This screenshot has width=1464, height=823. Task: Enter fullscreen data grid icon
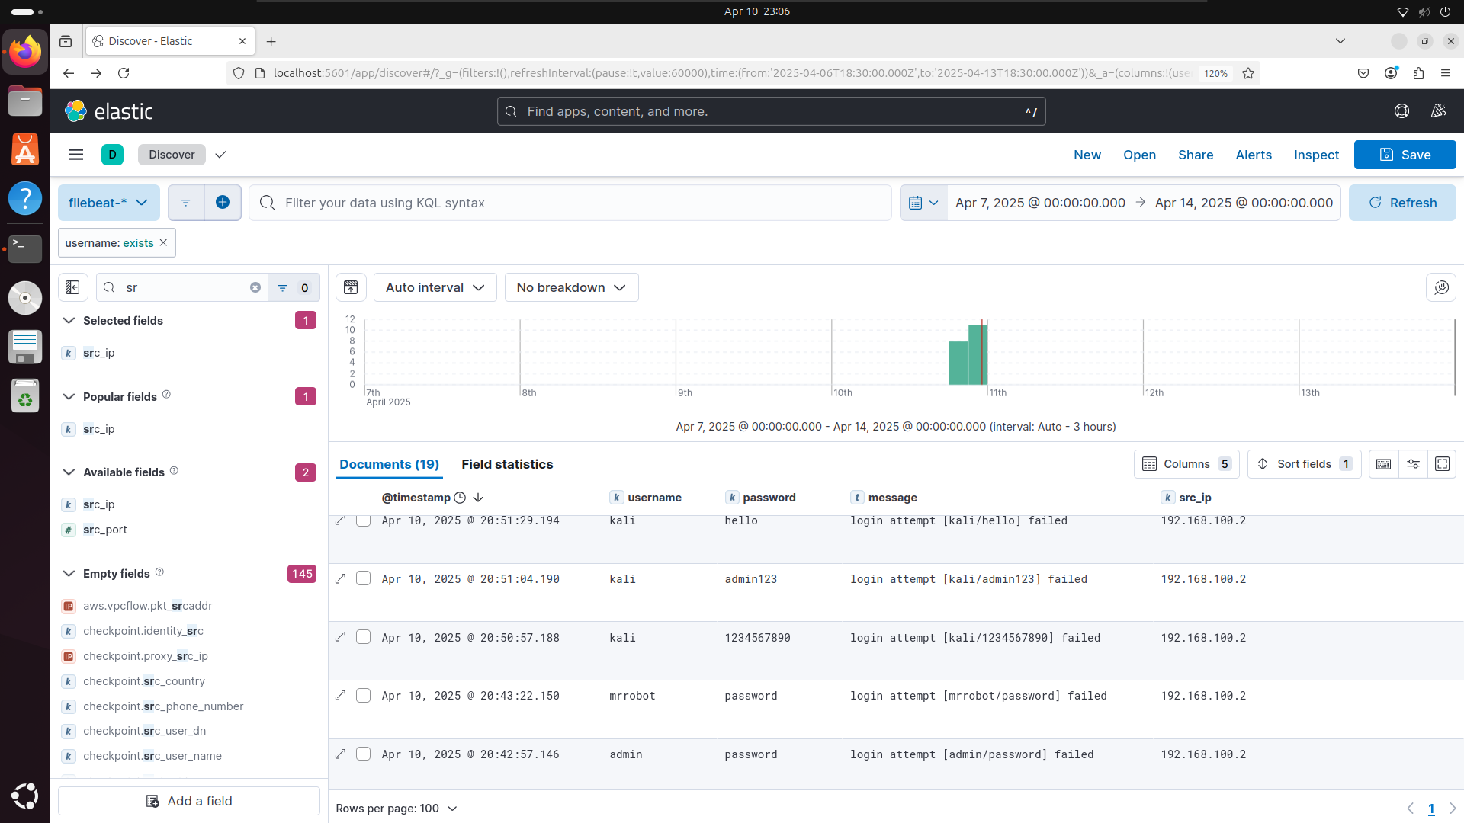tap(1442, 464)
